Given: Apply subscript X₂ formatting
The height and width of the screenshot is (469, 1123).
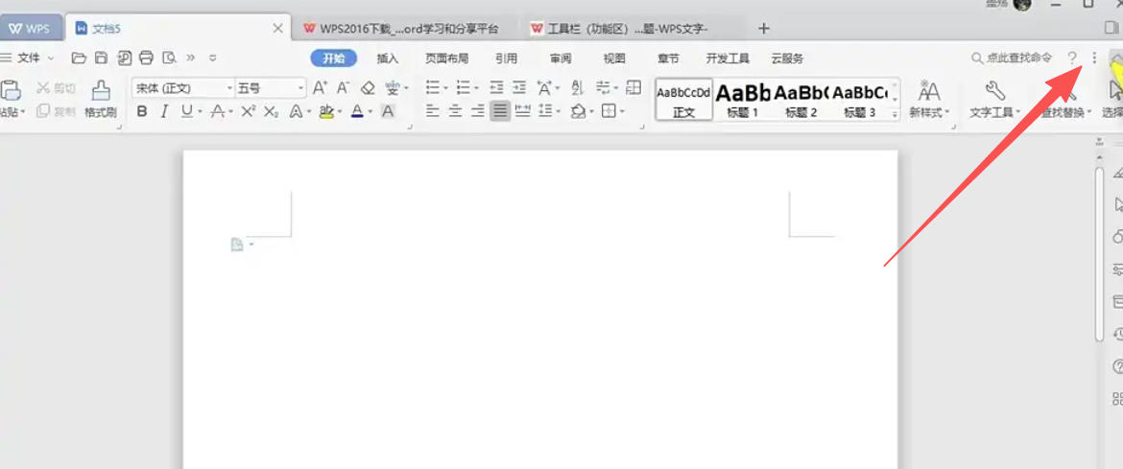Looking at the screenshot, I should click(x=271, y=111).
